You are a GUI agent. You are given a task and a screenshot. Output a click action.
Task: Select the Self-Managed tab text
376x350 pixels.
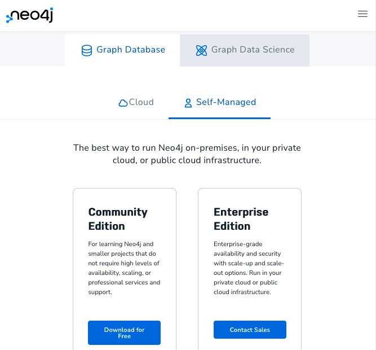pyautogui.click(x=226, y=102)
